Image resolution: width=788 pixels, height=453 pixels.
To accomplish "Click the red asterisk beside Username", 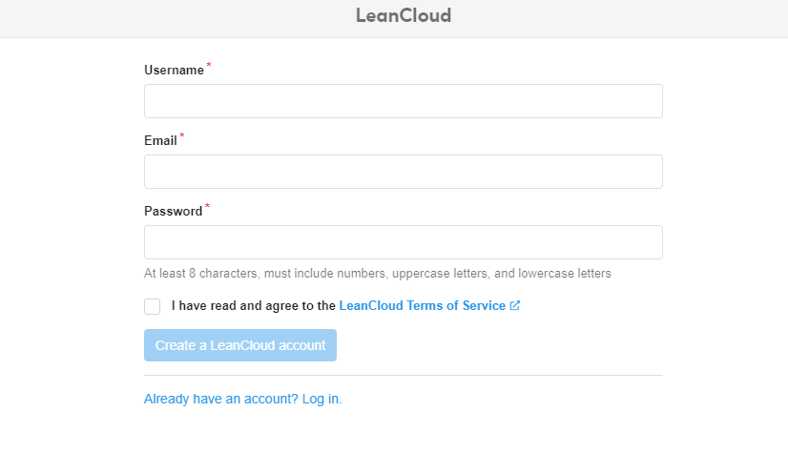I will click(209, 65).
